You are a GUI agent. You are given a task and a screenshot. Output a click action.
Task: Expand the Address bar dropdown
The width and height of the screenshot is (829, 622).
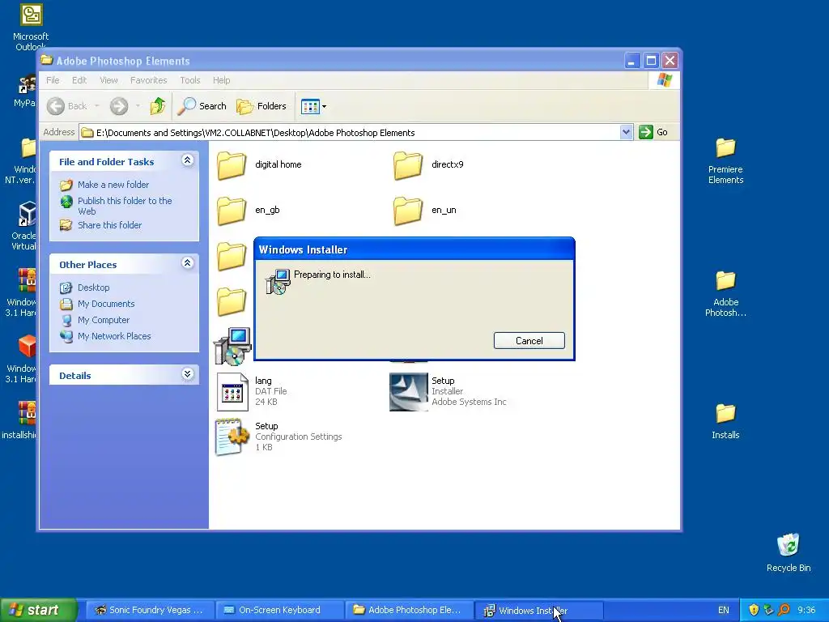[626, 132]
